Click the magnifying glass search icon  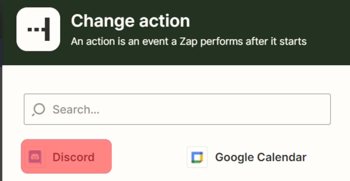tap(39, 109)
